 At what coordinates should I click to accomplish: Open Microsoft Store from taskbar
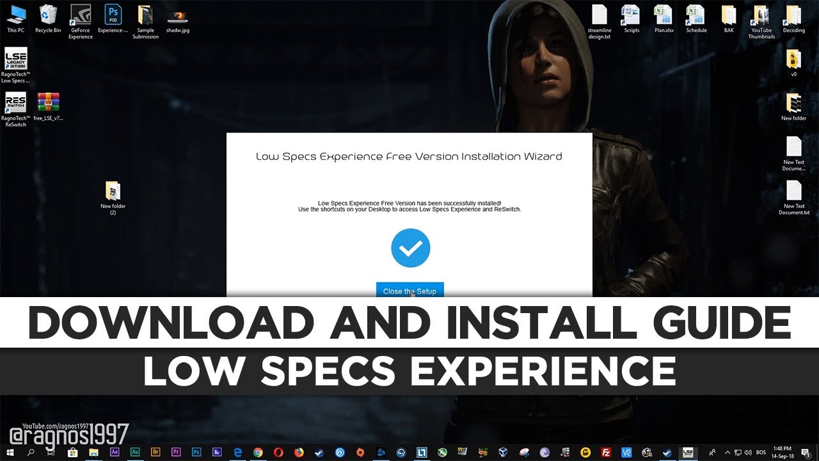coord(73,452)
